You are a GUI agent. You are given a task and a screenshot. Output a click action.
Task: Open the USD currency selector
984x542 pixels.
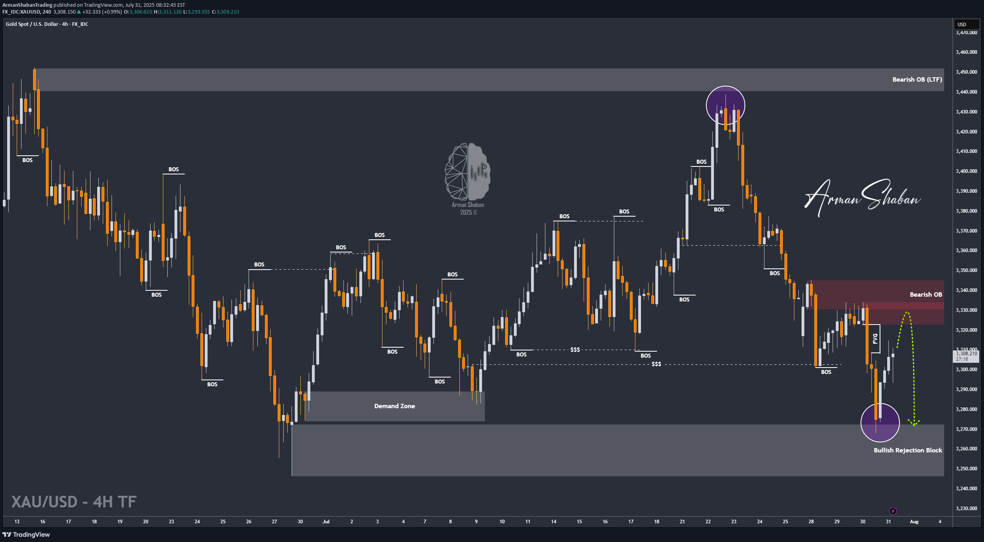click(x=966, y=24)
